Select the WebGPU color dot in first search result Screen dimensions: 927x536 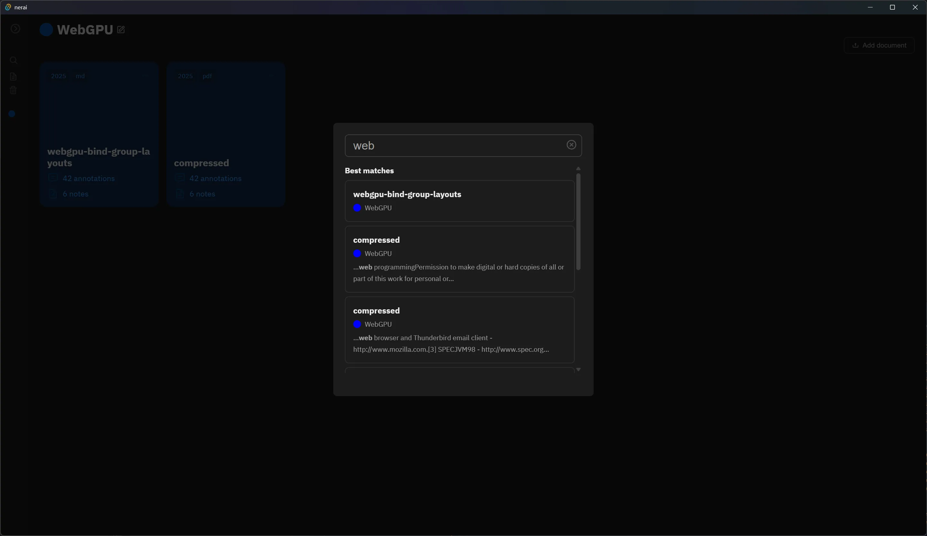[x=357, y=208]
